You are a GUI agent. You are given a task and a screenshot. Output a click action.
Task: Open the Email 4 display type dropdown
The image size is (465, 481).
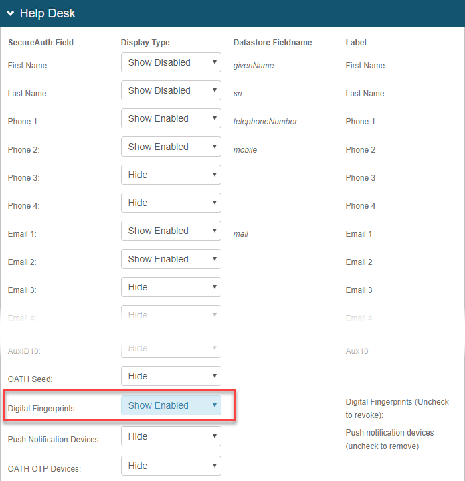tap(171, 315)
